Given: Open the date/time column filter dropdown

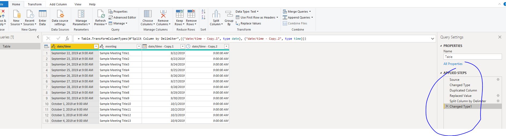Looking at the screenshot, I should (96, 46).
